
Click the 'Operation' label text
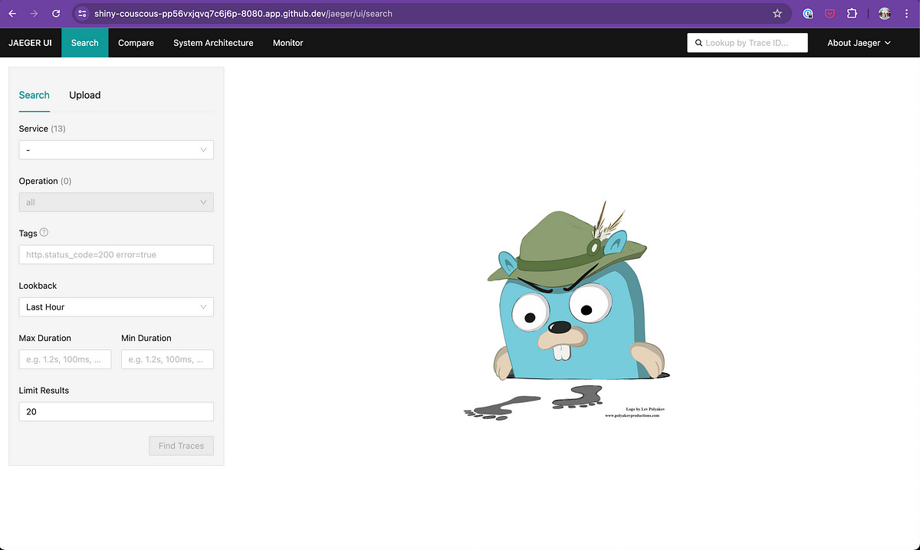[x=38, y=181]
